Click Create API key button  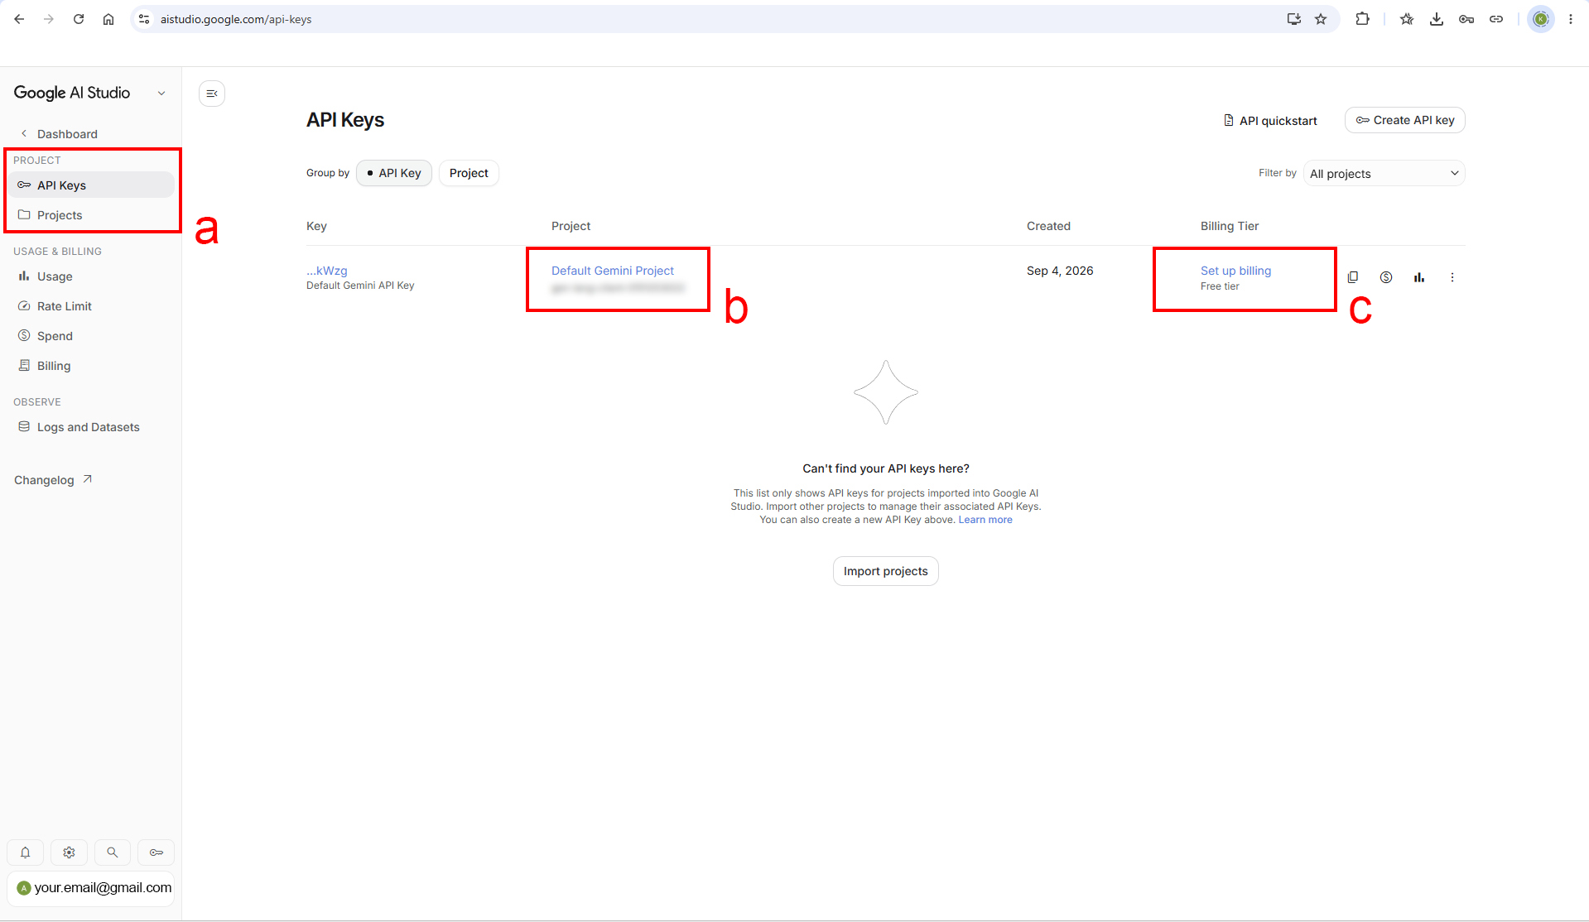(1405, 120)
